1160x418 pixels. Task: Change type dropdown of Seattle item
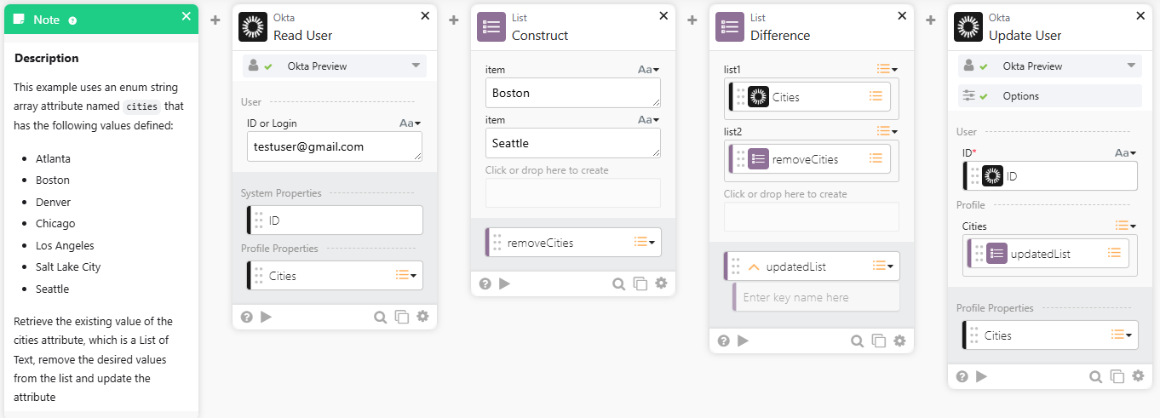(648, 120)
